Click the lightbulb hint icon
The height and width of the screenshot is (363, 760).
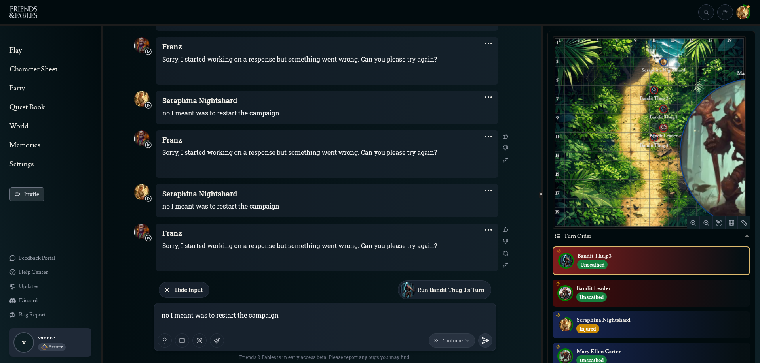click(165, 340)
